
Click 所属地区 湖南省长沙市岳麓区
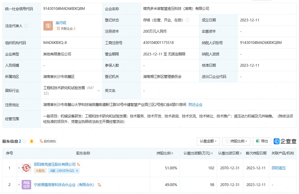[x=59, y=77]
